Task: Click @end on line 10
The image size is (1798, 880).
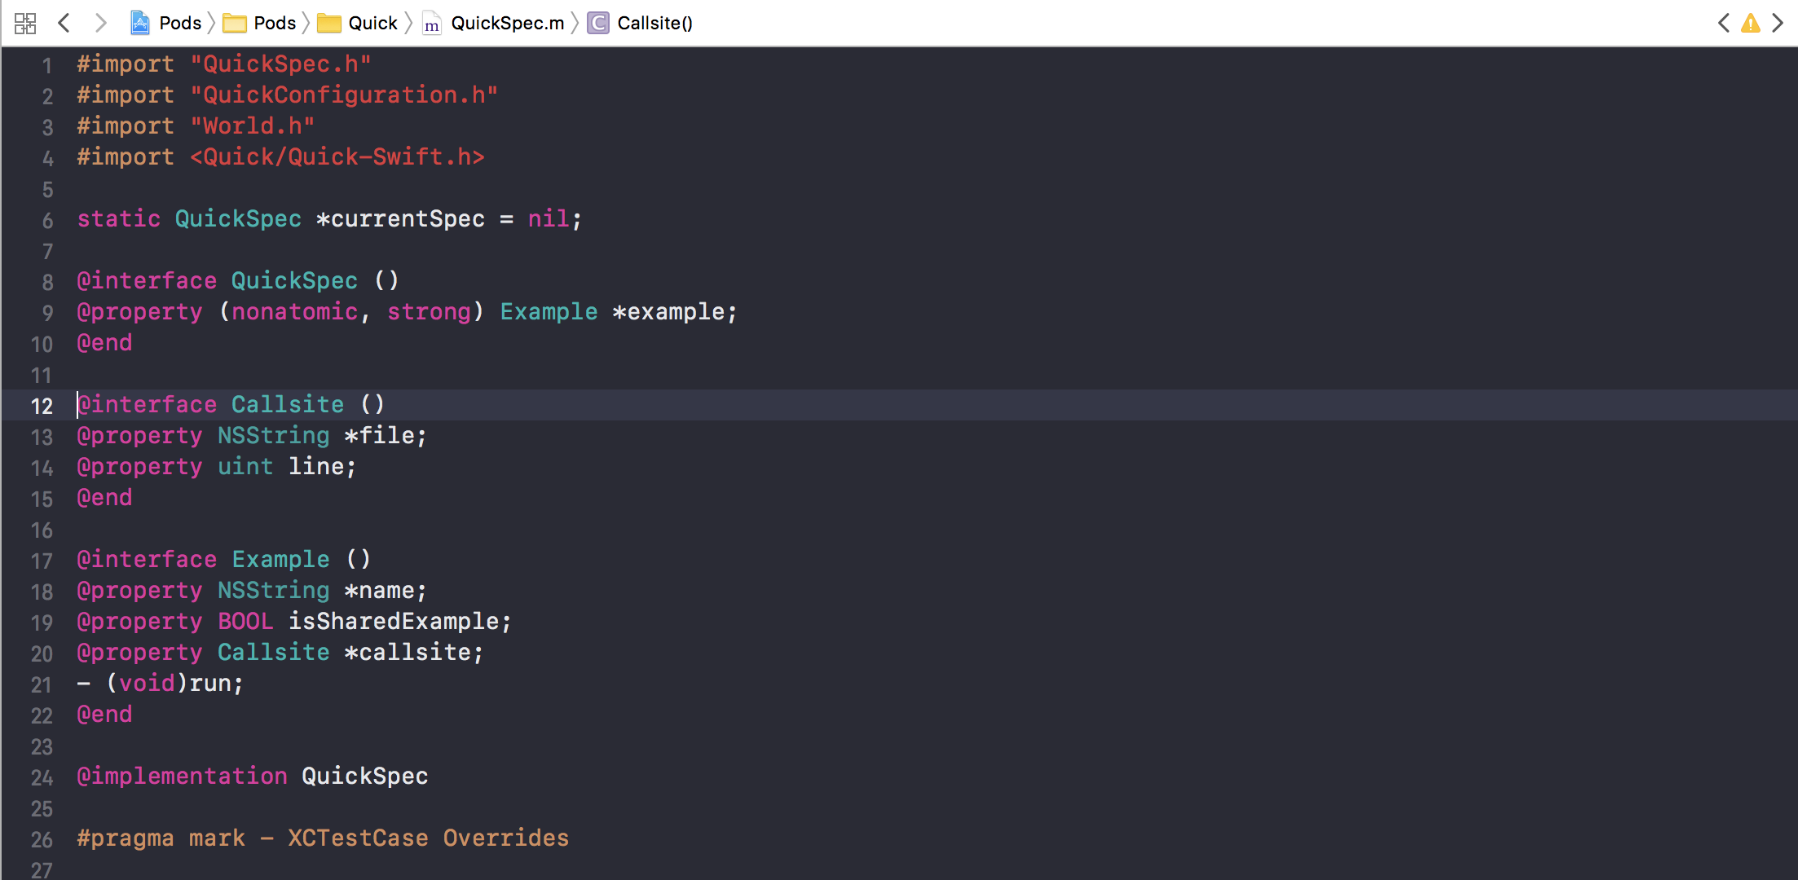Action: coord(104,342)
